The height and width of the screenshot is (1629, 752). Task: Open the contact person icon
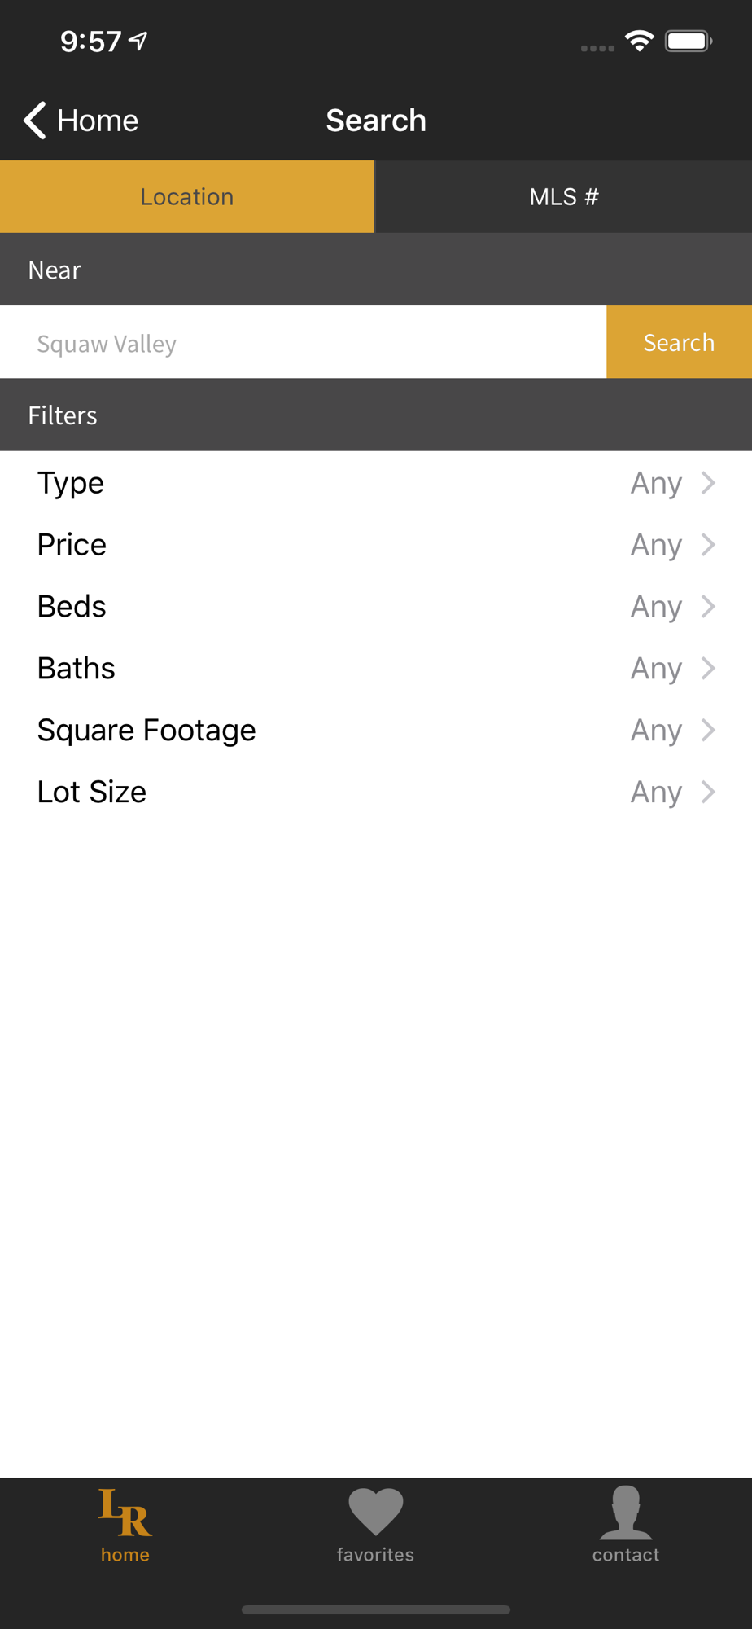click(x=625, y=1512)
